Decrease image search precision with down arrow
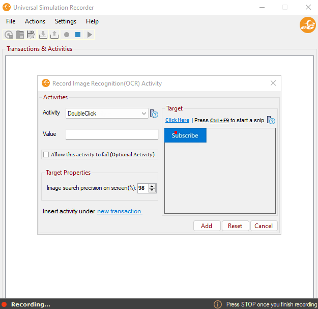Viewport: 318px width, 309px height. (152, 190)
